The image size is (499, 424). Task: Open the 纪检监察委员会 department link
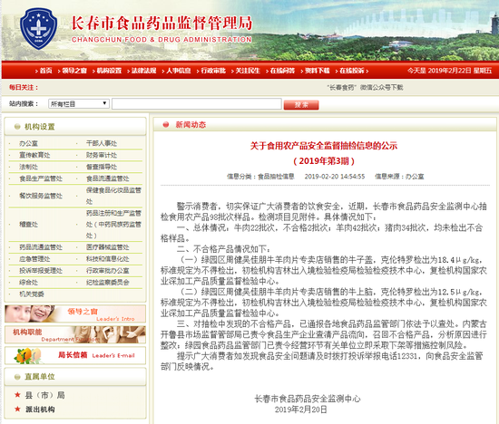(x=108, y=283)
